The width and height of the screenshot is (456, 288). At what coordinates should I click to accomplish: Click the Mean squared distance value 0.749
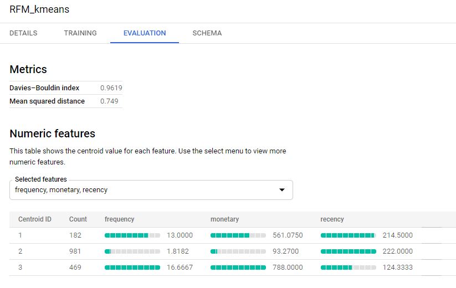coord(109,101)
